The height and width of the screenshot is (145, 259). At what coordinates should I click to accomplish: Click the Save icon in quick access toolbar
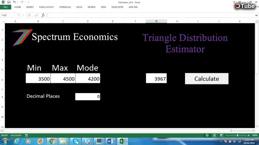coord(9,2)
